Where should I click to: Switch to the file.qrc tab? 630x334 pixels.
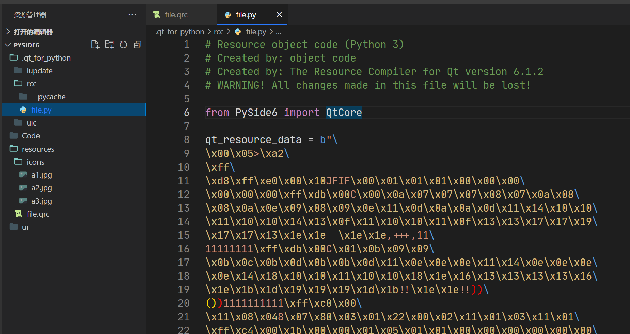[x=176, y=14]
